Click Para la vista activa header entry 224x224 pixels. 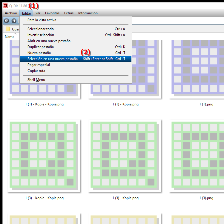pyautogui.click(x=76, y=20)
